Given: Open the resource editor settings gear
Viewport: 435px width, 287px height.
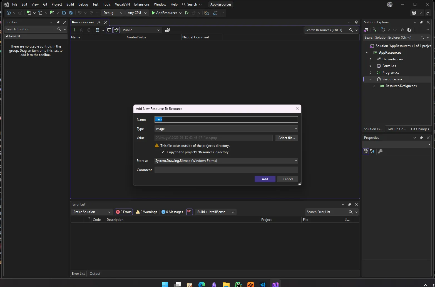Looking at the screenshot, I should click(357, 22).
